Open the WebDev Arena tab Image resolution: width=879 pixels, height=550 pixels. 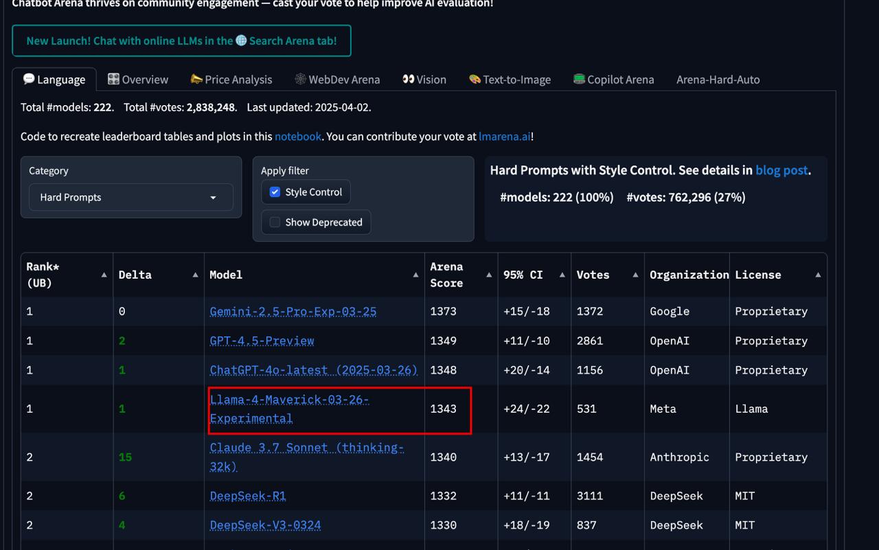pos(337,80)
